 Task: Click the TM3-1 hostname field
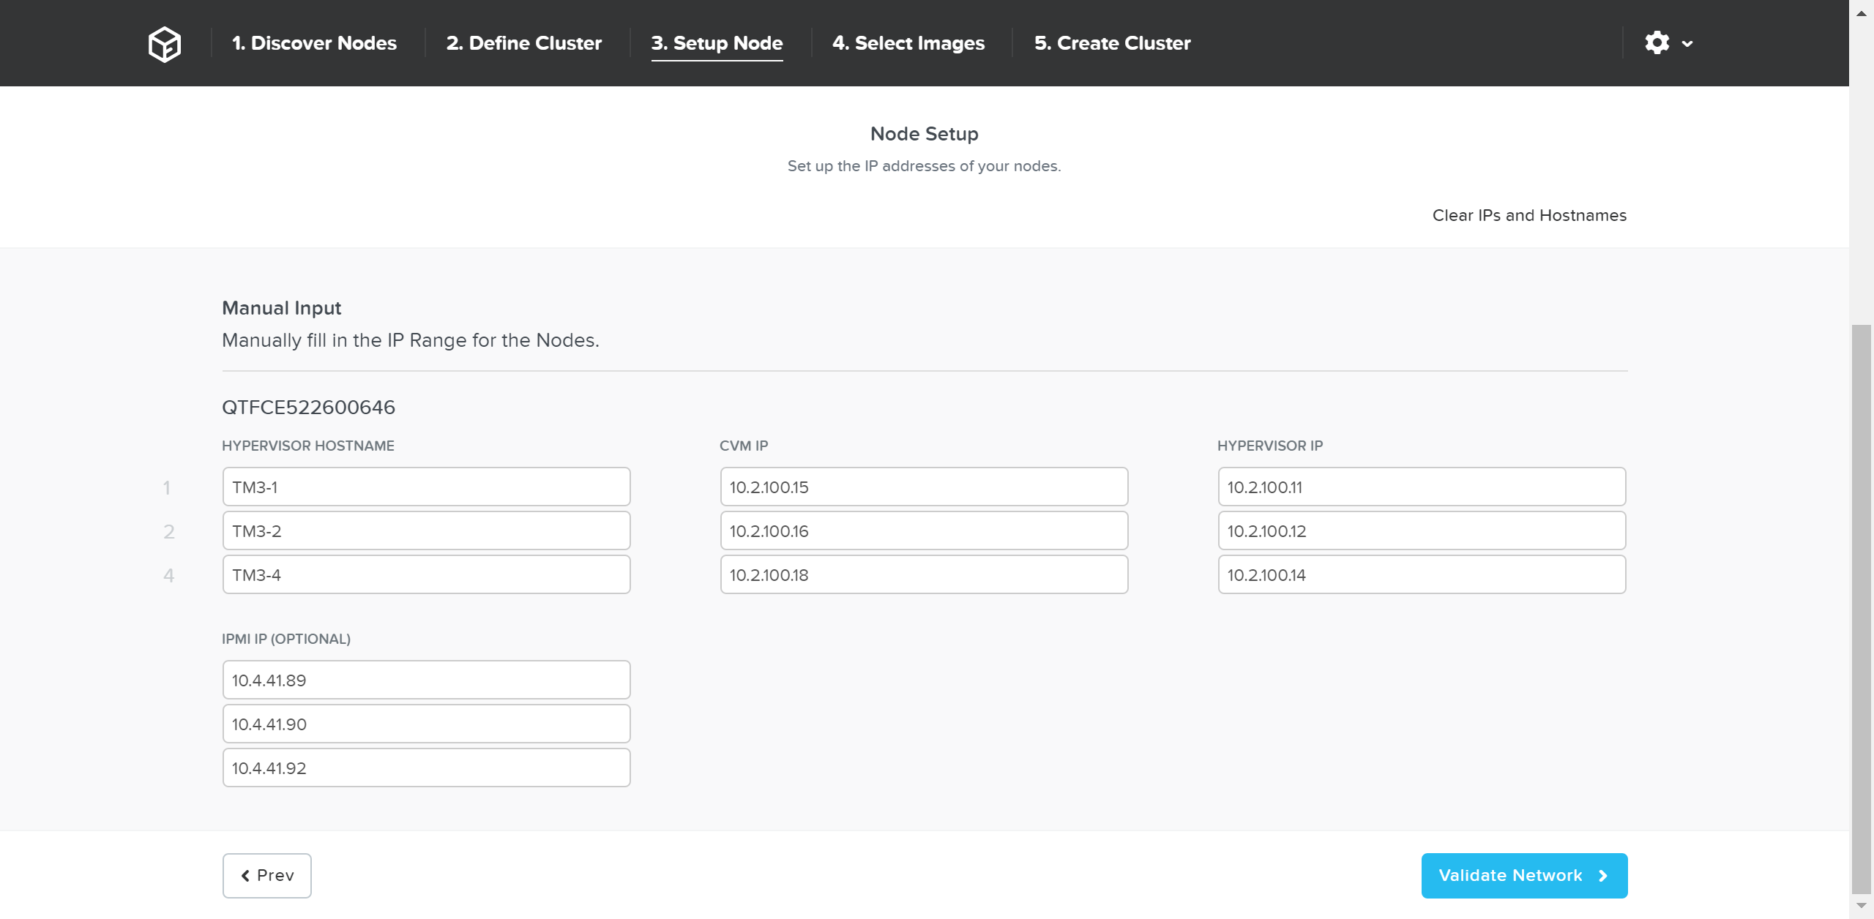click(426, 487)
